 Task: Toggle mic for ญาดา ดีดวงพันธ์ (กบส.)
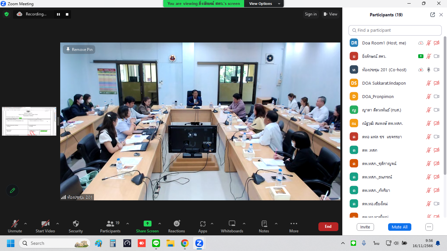(429, 110)
